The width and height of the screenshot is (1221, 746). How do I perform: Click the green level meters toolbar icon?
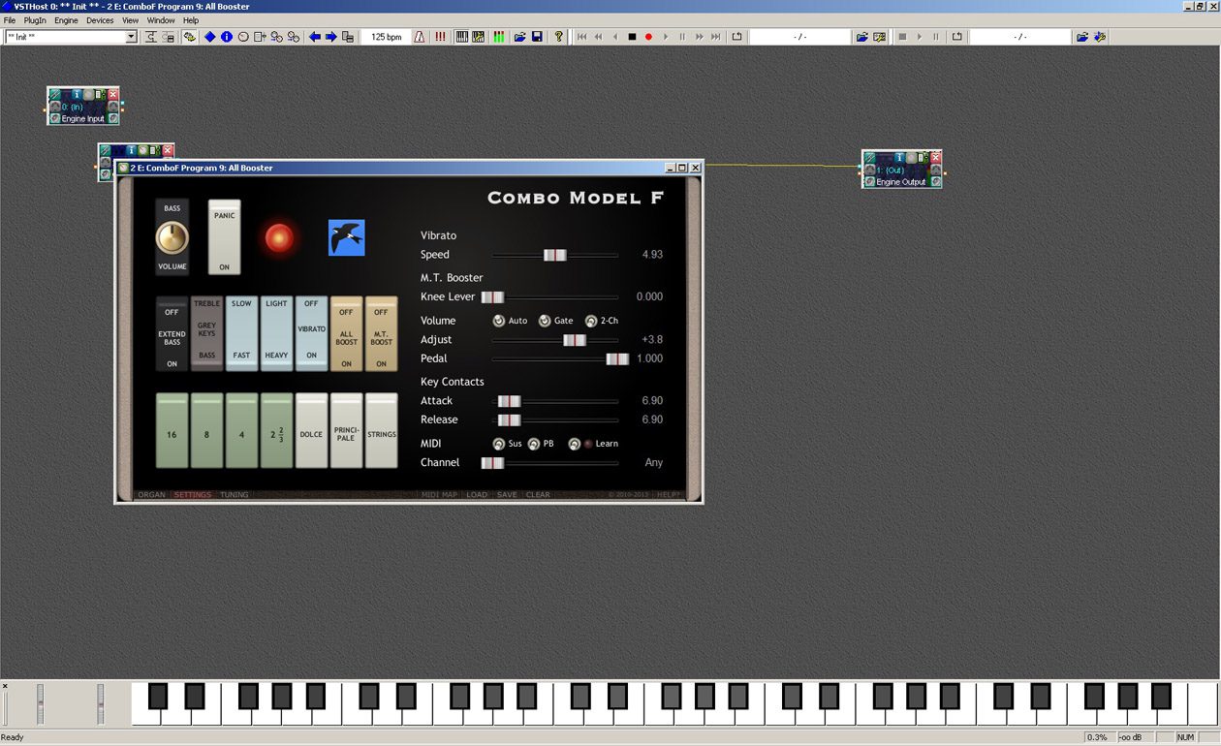[499, 37]
